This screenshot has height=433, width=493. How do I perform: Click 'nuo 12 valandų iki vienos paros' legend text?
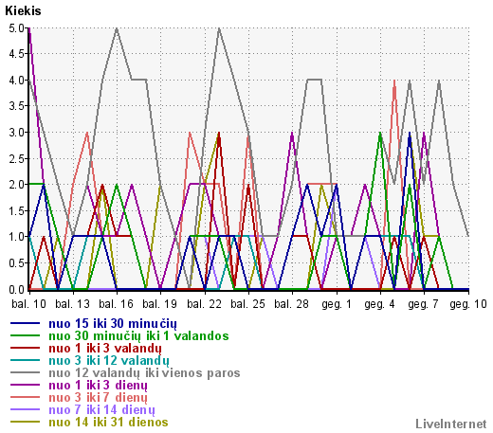pyautogui.click(x=144, y=372)
